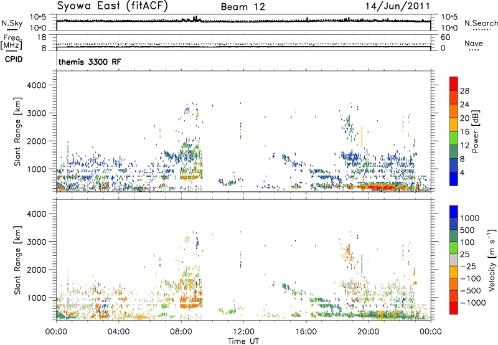The height and width of the screenshot is (345, 498).
Task: Click the "Beam 12" label
Action: (x=243, y=7)
